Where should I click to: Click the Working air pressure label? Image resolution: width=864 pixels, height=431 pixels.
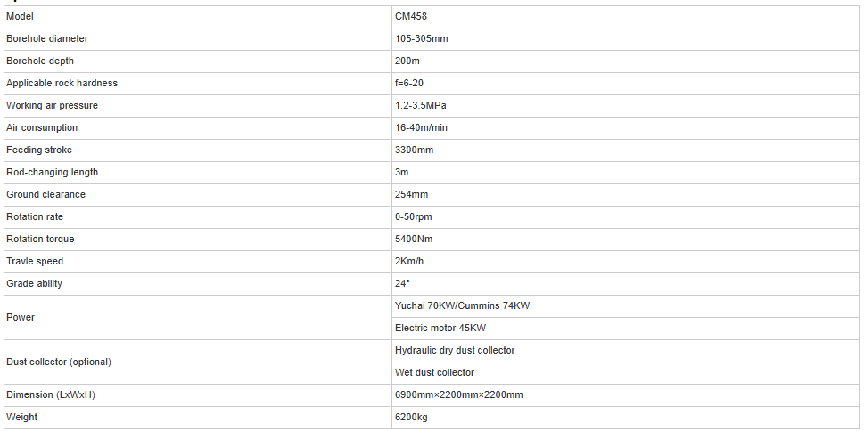[52, 106]
